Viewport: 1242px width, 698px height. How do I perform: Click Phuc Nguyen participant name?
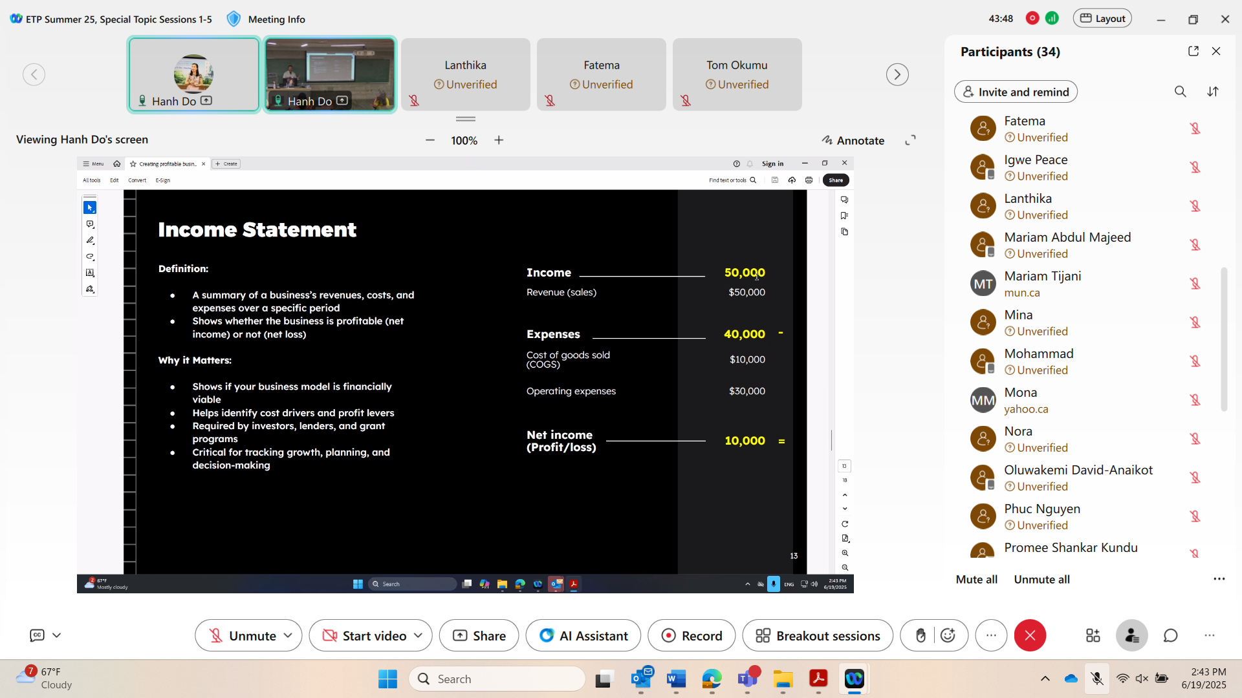pyautogui.click(x=1042, y=509)
